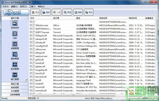Viewport: 159px width, 101px height.
Task: Expand more sidebar tools with down arrow
Action: (26, 80)
